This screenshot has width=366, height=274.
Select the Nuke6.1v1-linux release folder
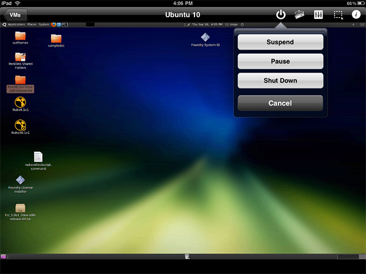pos(21,84)
